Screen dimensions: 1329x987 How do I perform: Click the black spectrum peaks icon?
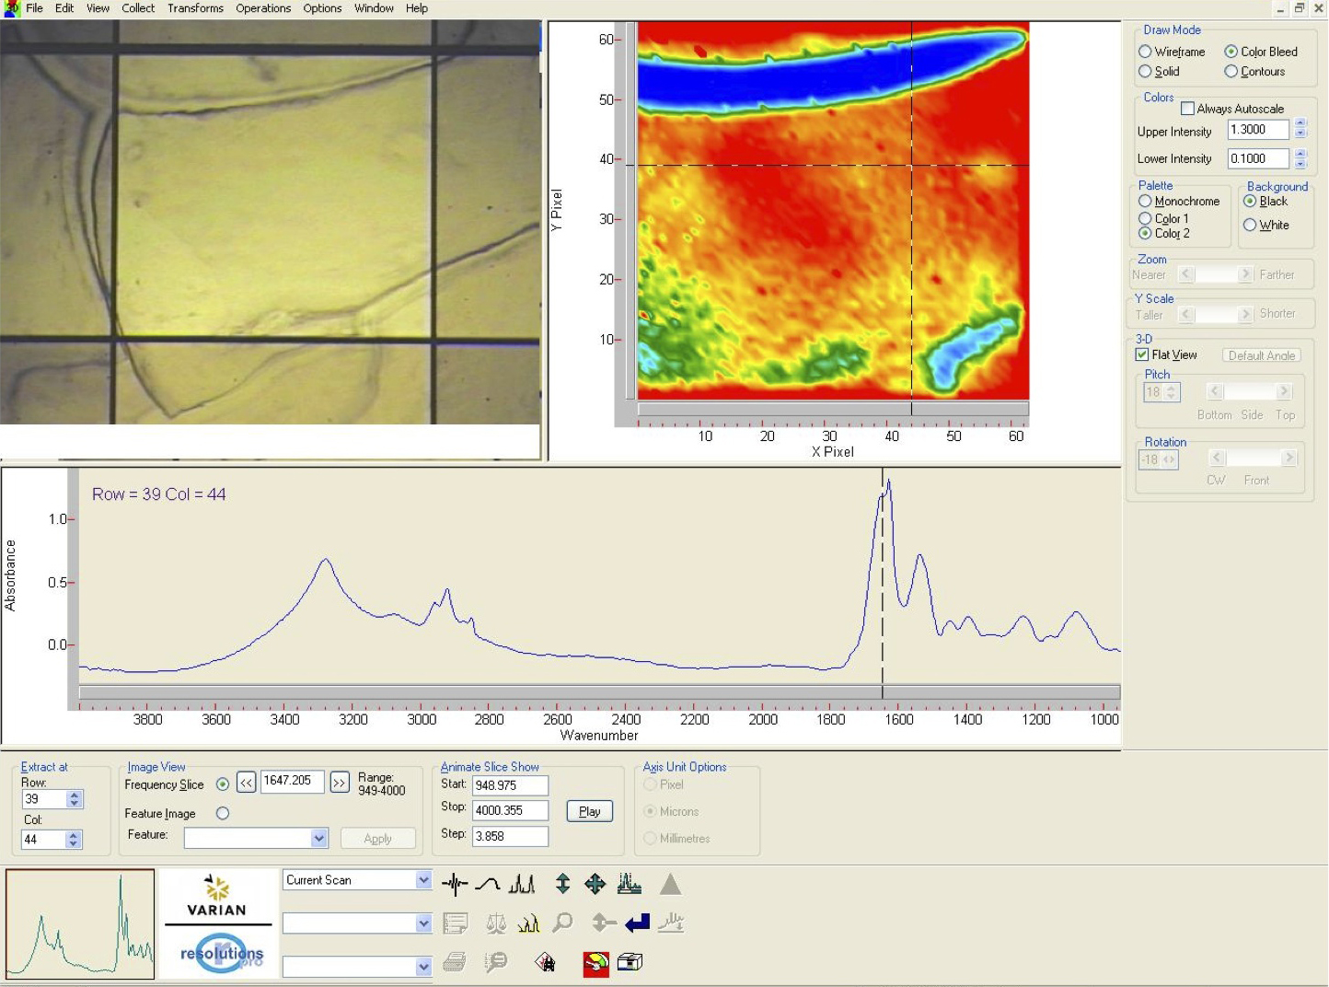[x=522, y=885]
